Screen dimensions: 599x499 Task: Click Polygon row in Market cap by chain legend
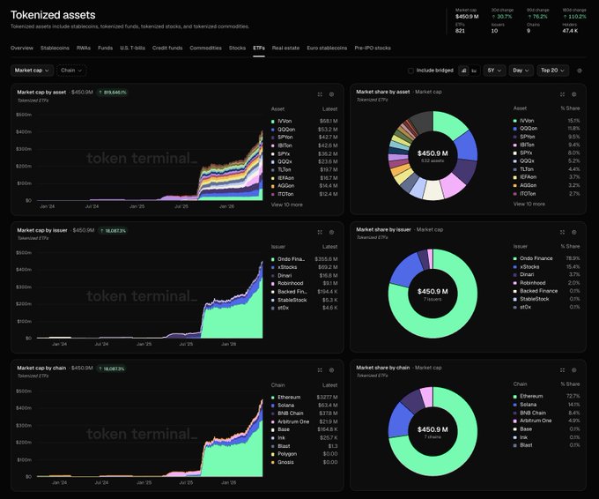304,454
